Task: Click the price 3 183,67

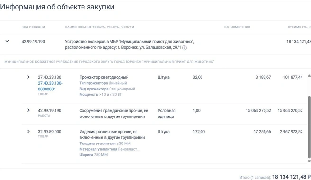Action: (x=263, y=77)
